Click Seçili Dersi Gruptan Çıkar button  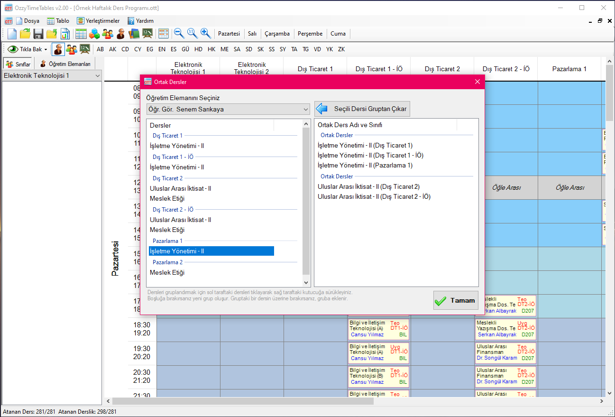point(362,109)
